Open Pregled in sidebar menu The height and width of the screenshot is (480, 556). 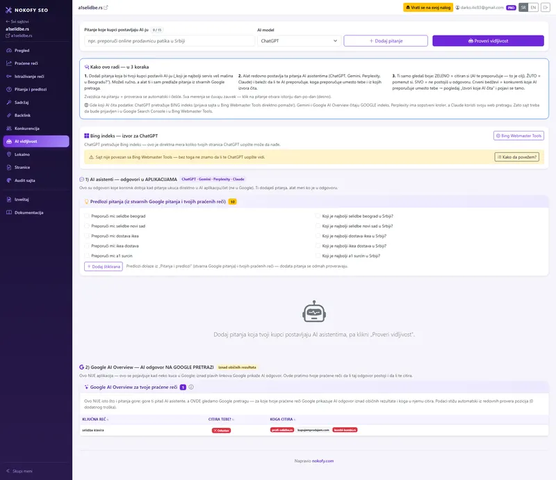pos(36,50)
